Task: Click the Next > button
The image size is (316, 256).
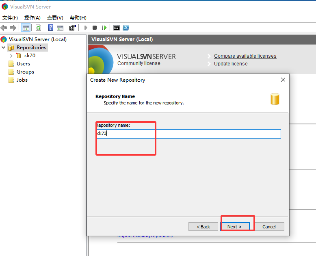Action: 235,227
